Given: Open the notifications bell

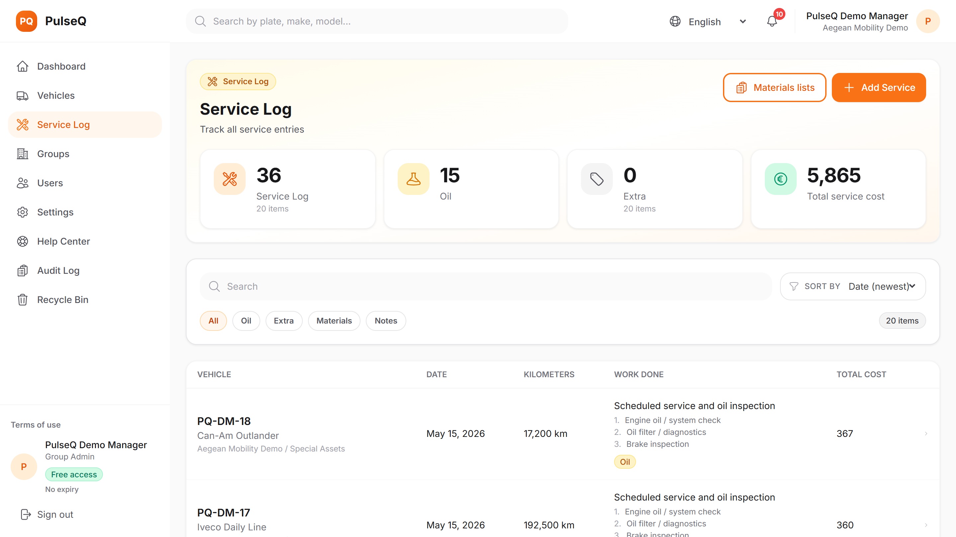Looking at the screenshot, I should coord(772,21).
